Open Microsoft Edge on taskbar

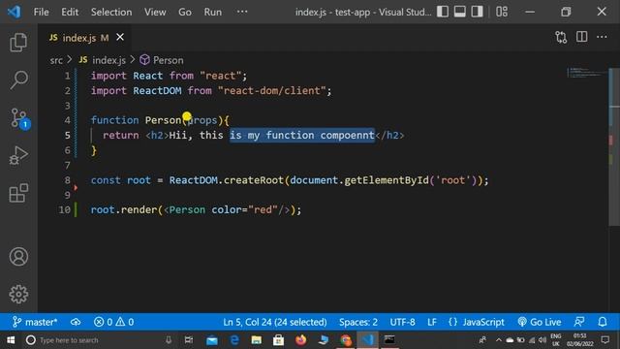(x=234, y=340)
